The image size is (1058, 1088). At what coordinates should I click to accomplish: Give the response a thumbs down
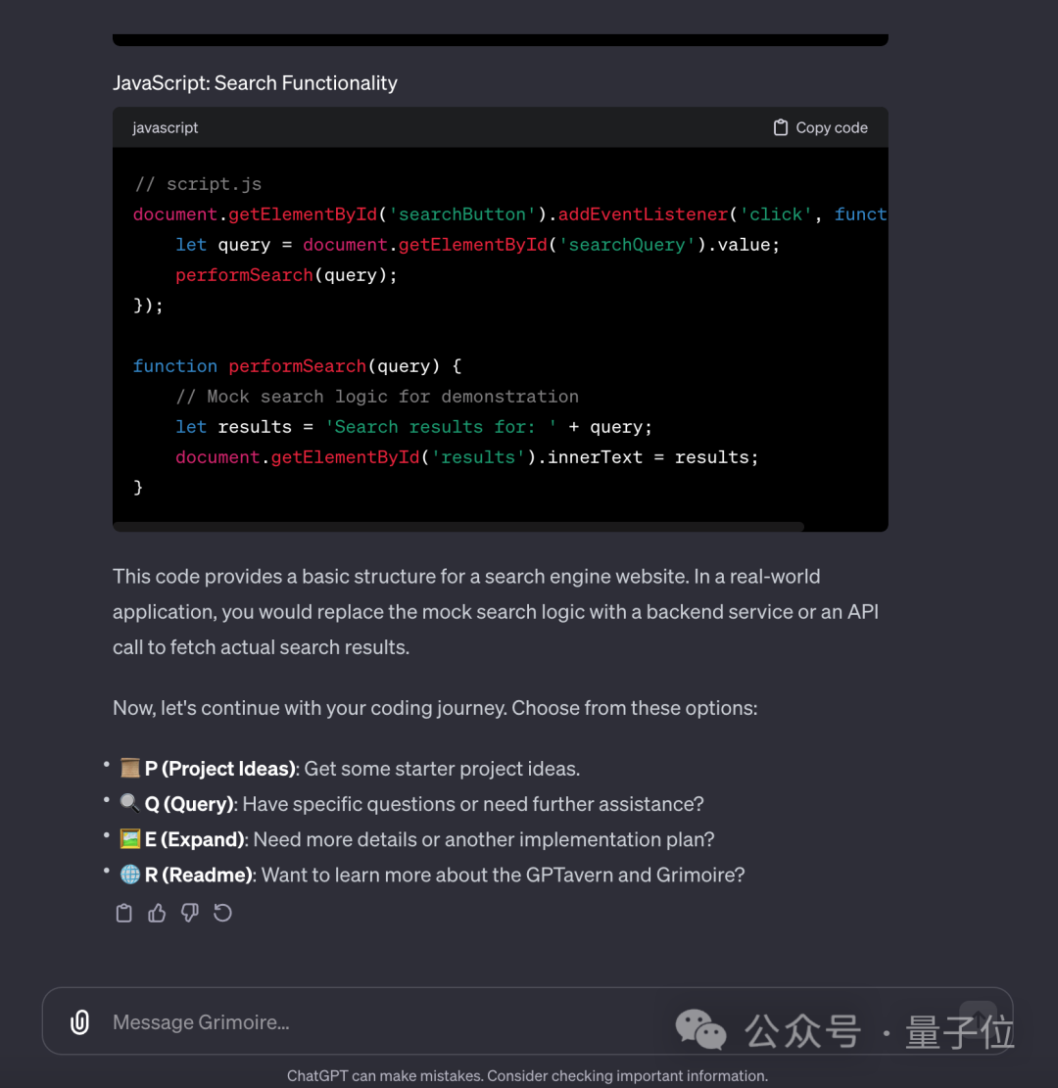point(190,913)
